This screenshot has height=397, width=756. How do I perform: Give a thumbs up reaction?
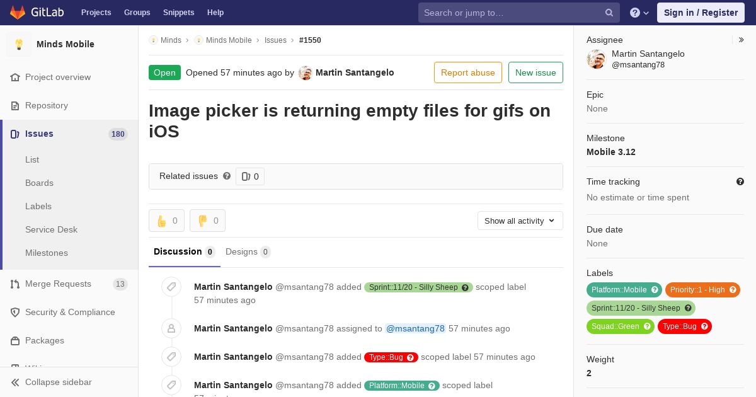[x=166, y=221]
